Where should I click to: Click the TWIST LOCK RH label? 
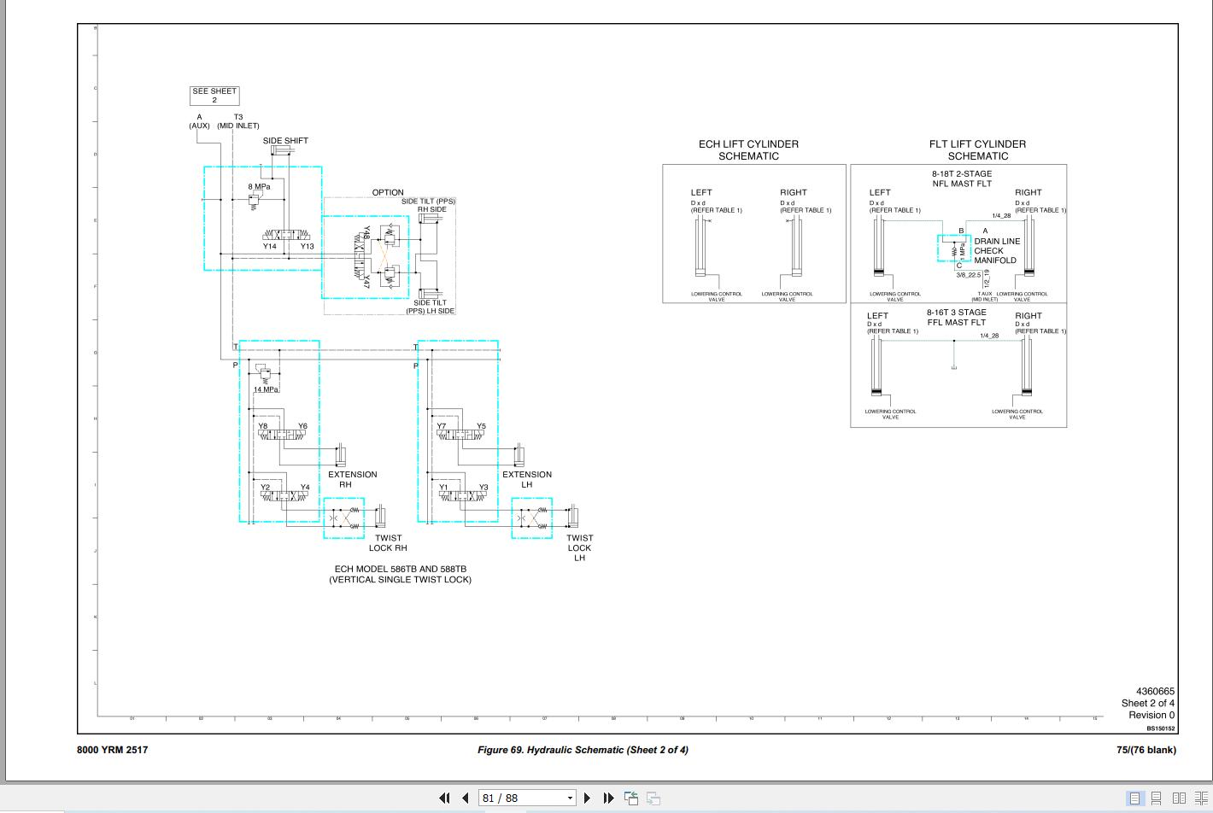pos(388,543)
